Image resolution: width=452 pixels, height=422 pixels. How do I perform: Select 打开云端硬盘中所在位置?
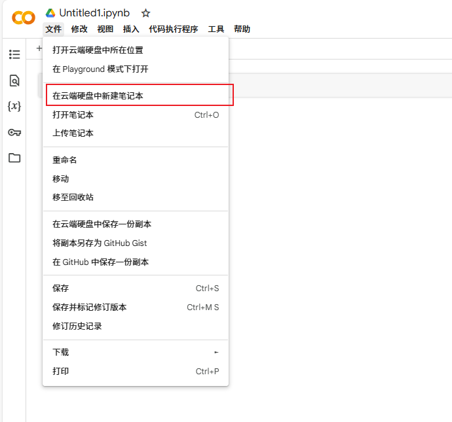(136, 50)
